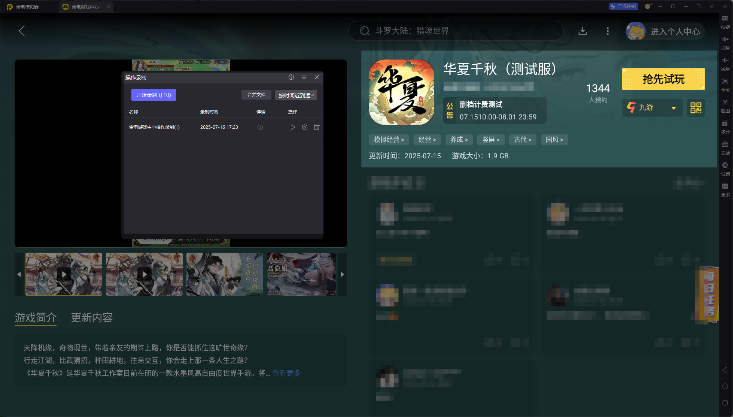Open the 公告 删档计费测试 announcement
Image resolution: width=733 pixels, height=417 pixels.
point(495,110)
